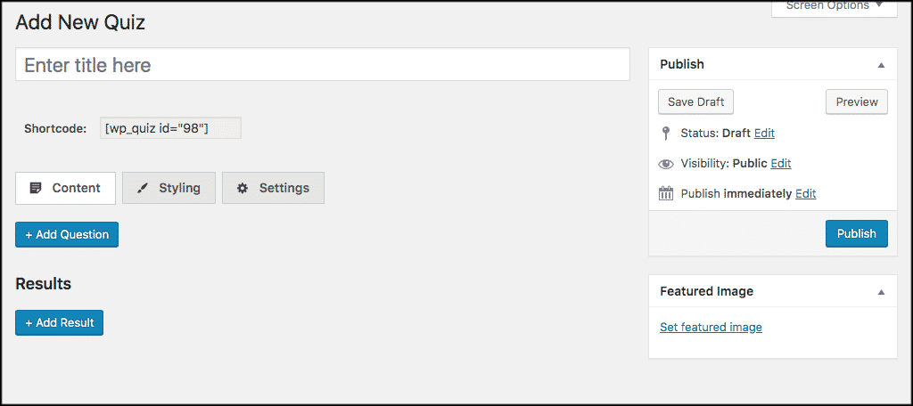The height and width of the screenshot is (406, 913).
Task: Switch to the Styling tab
Action: (169, 188)
